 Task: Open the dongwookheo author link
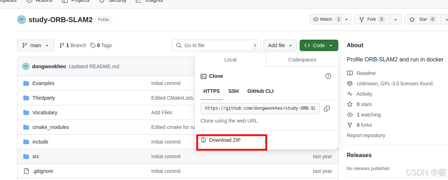tap(49, 66)
